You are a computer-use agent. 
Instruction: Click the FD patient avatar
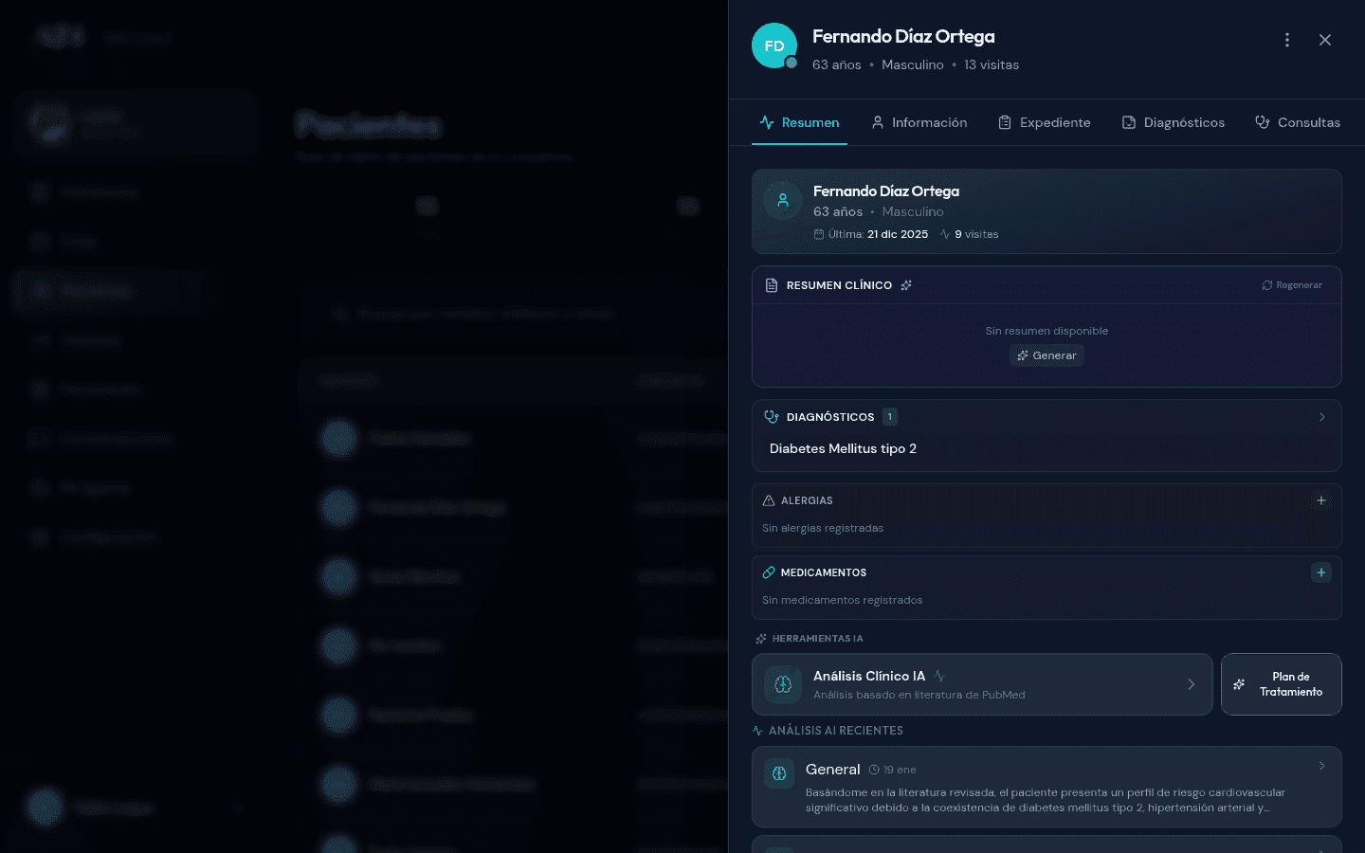tap(773, 45)
